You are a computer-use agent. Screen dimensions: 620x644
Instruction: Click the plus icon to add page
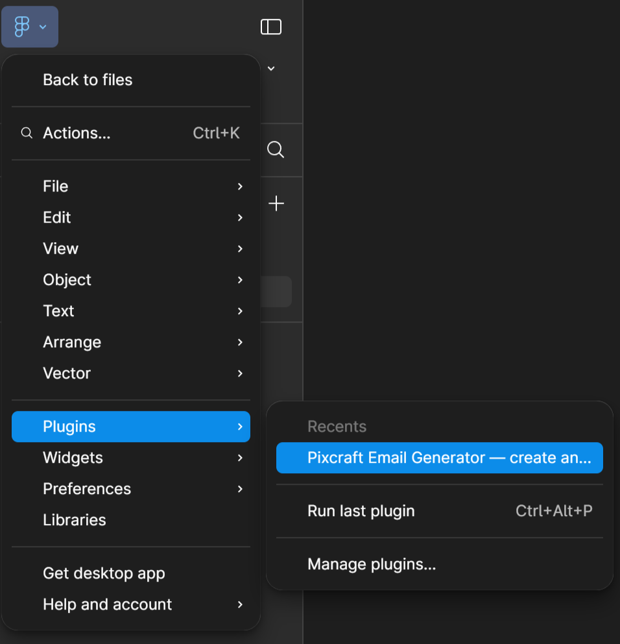[x=276, y=204]
